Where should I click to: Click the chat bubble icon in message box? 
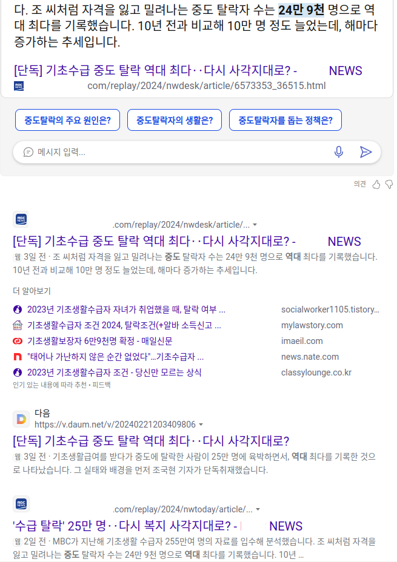click(x=28, y=153)
